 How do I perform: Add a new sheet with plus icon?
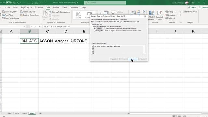pyautogui.click(x=40, y=113)
